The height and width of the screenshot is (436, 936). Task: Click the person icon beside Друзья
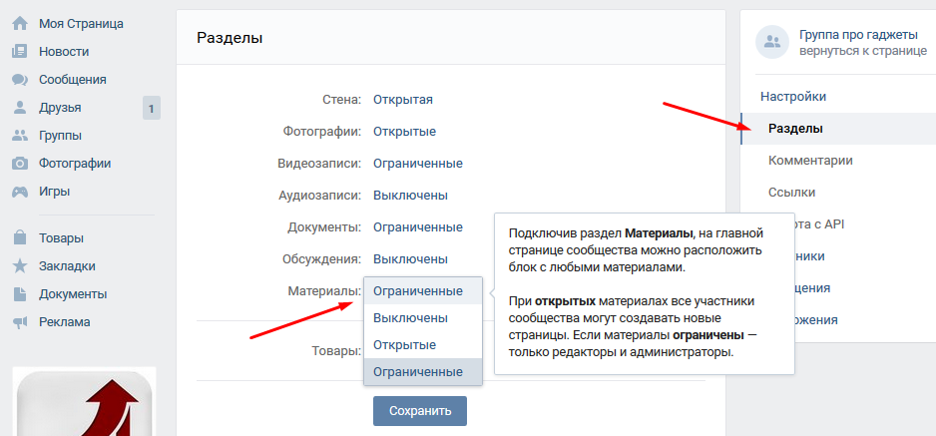(x=20, y=108)
